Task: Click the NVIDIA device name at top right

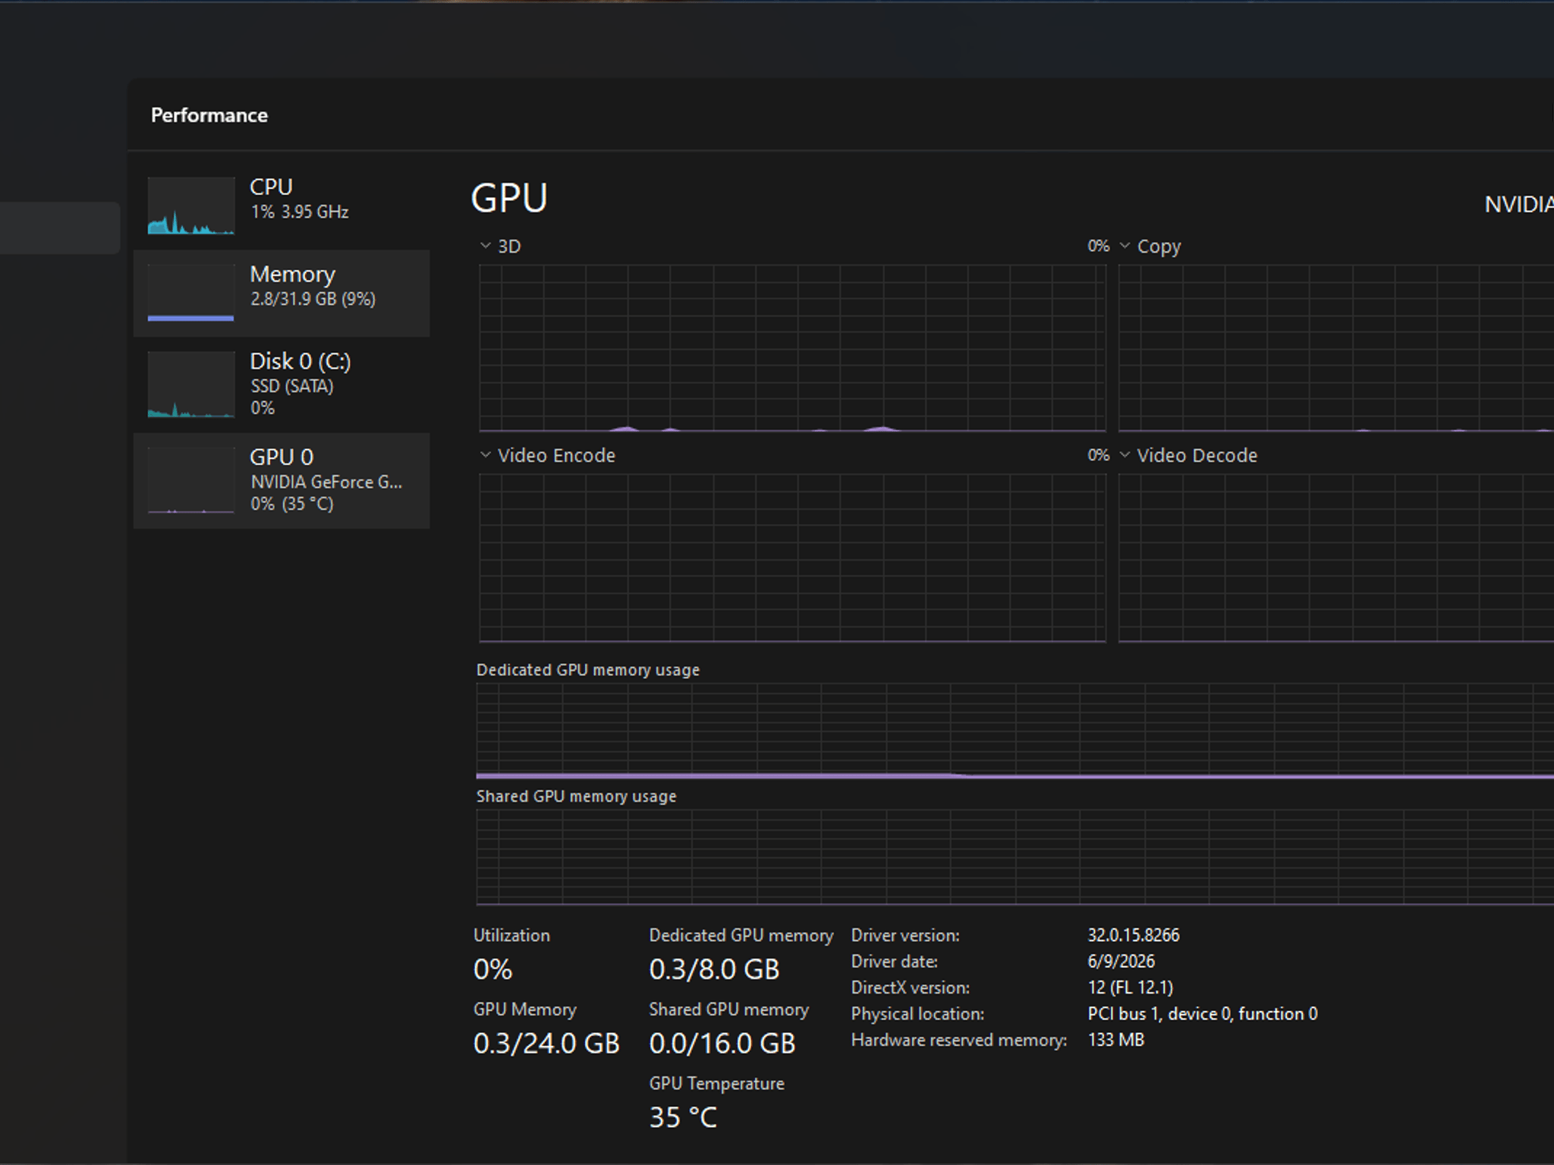Action: tap(1519, 204)
